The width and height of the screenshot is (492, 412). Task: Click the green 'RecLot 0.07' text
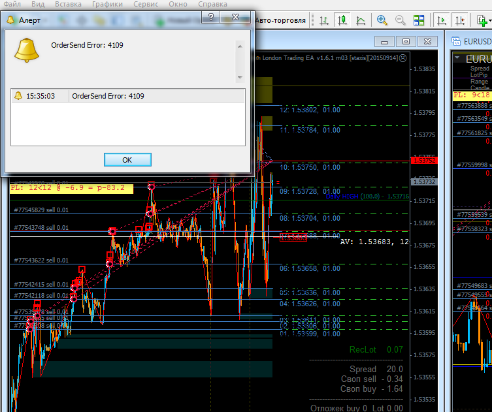click(376, 349)
